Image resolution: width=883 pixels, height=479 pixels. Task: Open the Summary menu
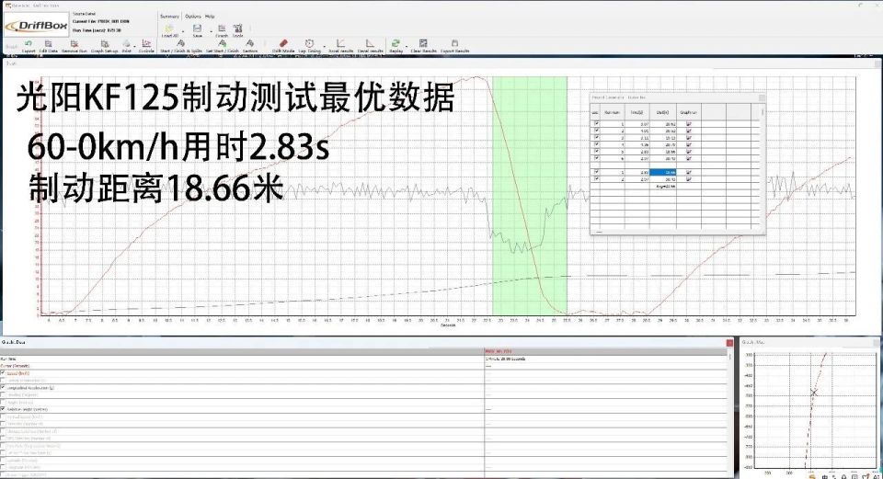[169, 17]
